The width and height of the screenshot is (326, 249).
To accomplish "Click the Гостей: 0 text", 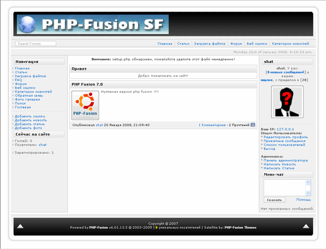I will point(23,141).
